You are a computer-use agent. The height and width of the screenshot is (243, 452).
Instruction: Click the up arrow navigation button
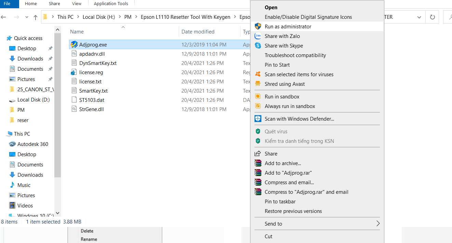[x=36, y=17]
